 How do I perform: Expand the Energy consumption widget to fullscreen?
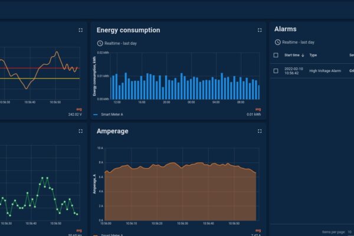260,30
